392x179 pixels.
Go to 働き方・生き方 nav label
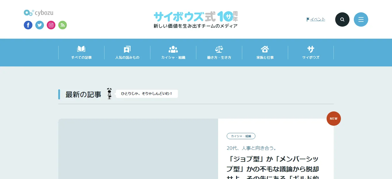(219, 58)
